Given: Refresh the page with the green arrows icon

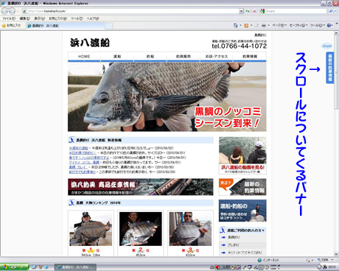Looking at the screenshot, I should click(248, 11).
